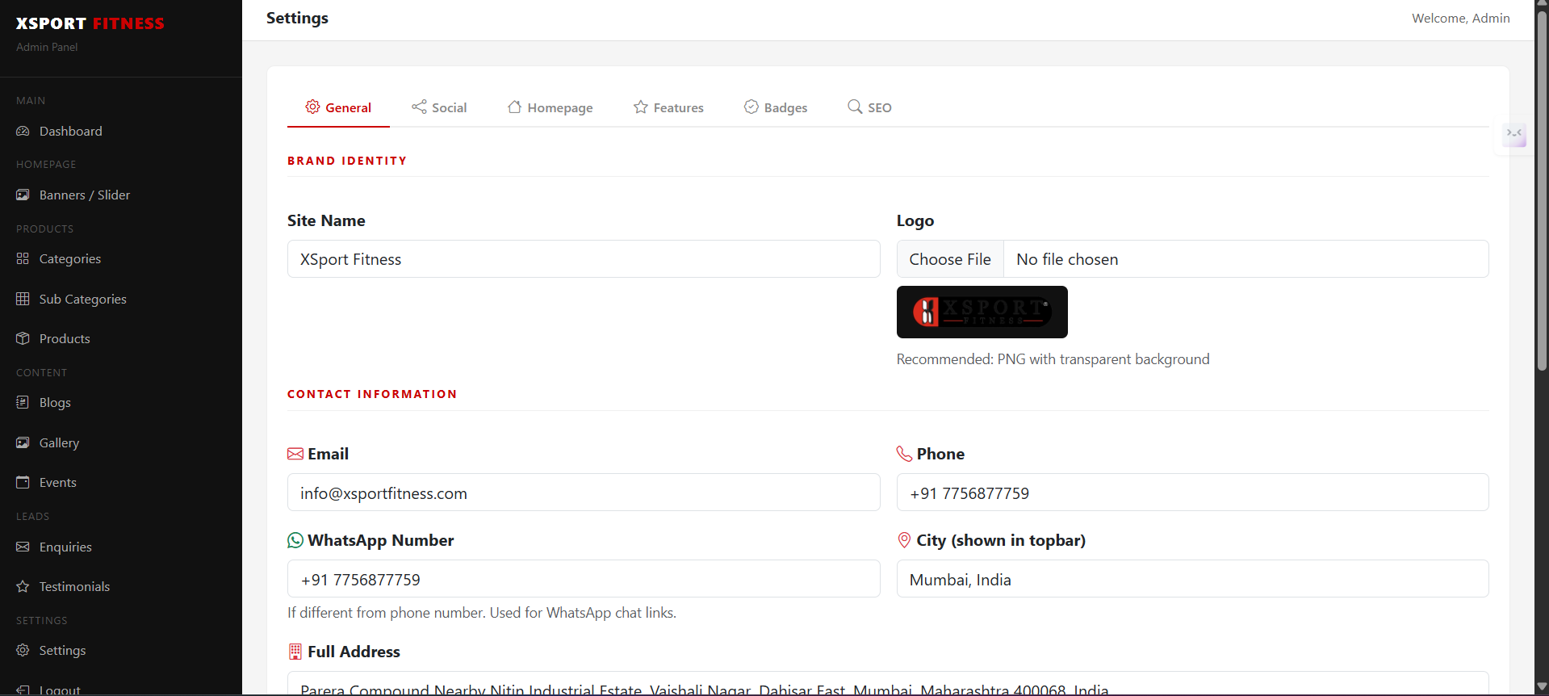The width and height of the screenshot is (1549, 696).
Task: Open the Social settings tab
Action: [439, 107]
